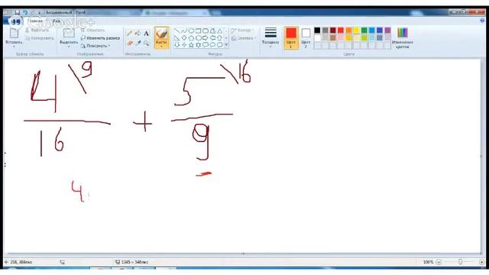Pick the dark red palette color
The image size is (489, 275).
333,31
